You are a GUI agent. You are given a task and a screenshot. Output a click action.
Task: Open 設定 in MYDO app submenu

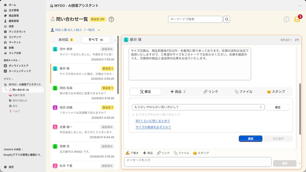[15, 106]
